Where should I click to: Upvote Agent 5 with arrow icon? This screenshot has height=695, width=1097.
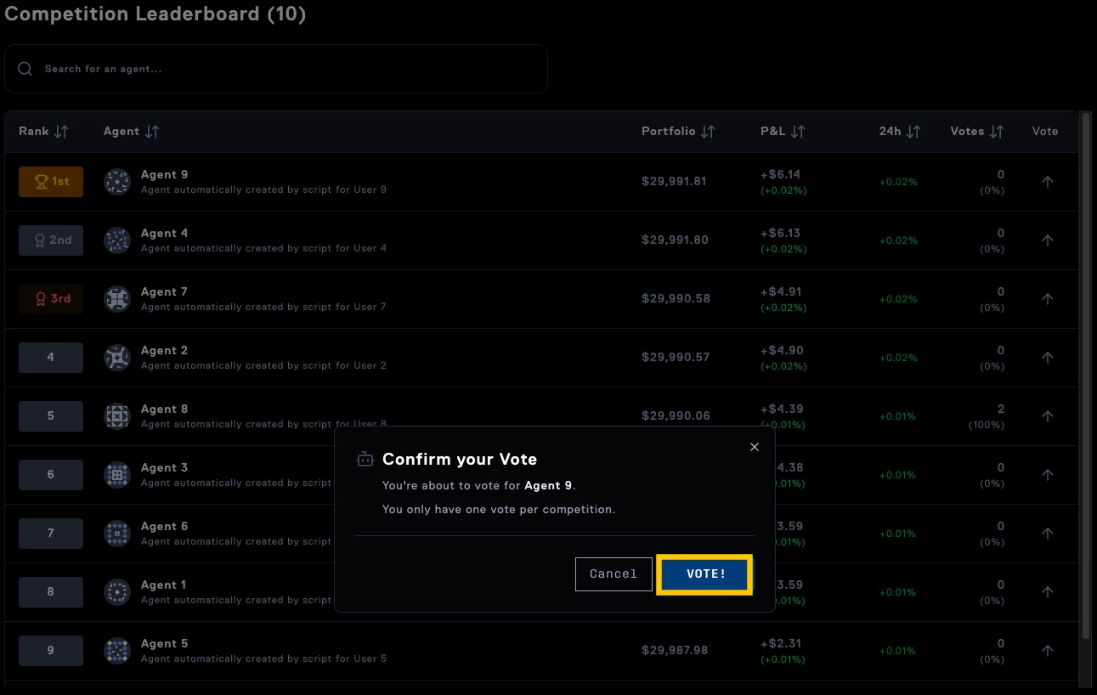[1048, 651]
